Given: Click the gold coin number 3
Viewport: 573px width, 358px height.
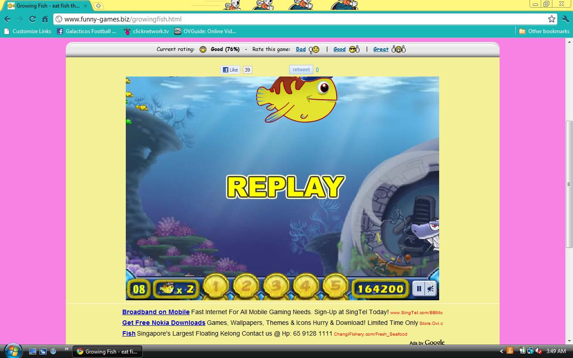Looking at the screenshot, I should (x=276, y=286).
